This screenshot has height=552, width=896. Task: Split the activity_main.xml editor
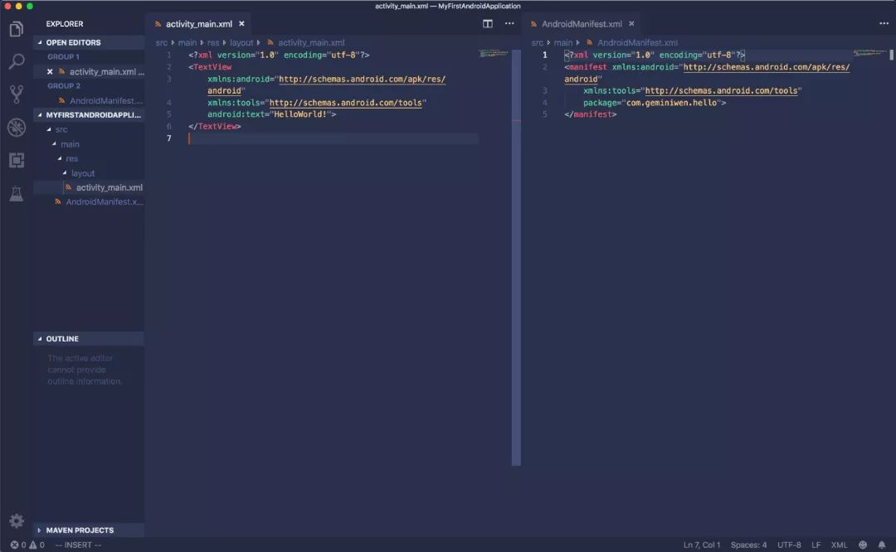tap(488, 24)
